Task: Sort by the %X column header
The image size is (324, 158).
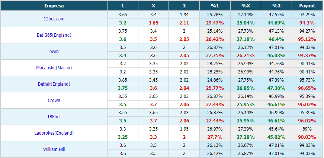Action: pyautogui.click(x=246, y=6)
